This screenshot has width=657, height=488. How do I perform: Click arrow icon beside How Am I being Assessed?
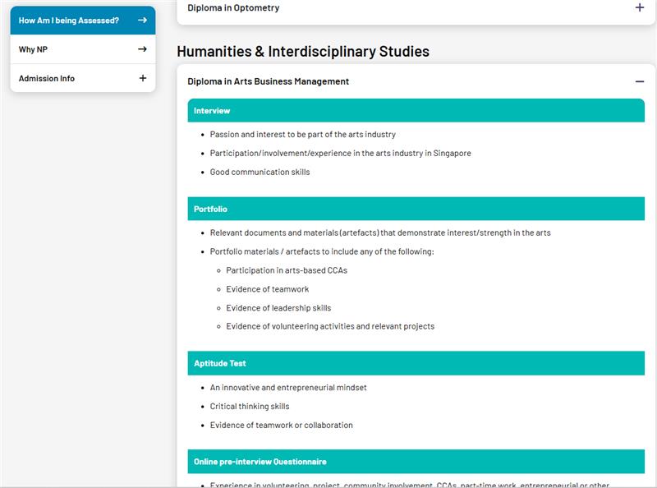tap(142, 21)
